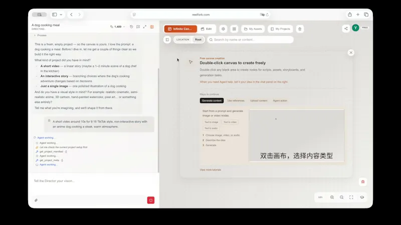Open the sidebar dropdown chevron in browser toolbar
Viewport: 401px width, 225px height.
click(x=61, y=14)
